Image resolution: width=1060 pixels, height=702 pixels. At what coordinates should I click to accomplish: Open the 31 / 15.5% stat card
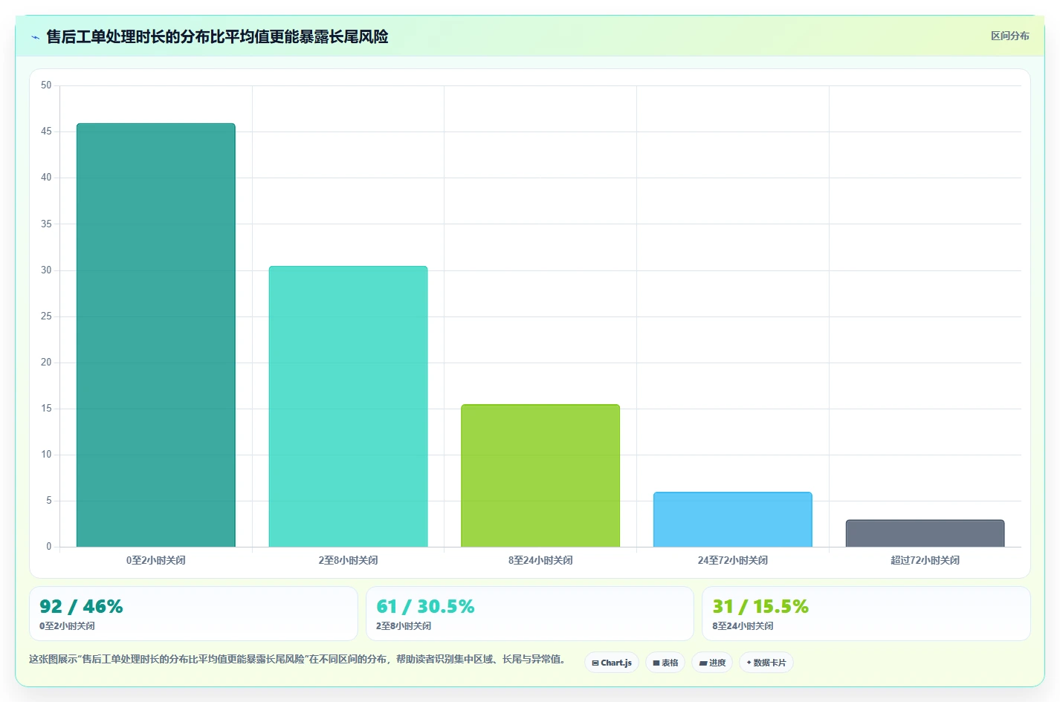[x=866, y=614]
